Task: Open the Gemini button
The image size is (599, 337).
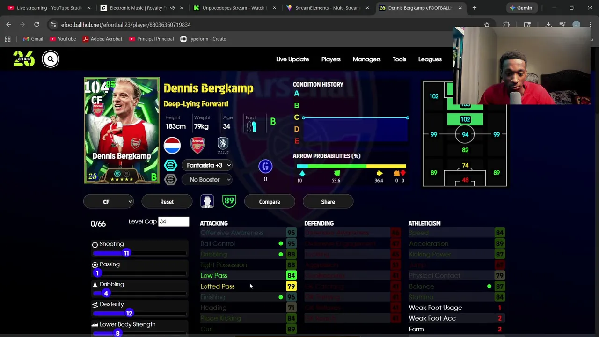Action: tap(522, 8)
